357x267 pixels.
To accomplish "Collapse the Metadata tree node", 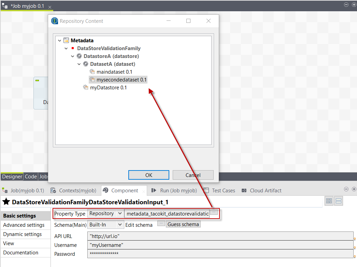I will pyautogui.click(x=60, y=41).
